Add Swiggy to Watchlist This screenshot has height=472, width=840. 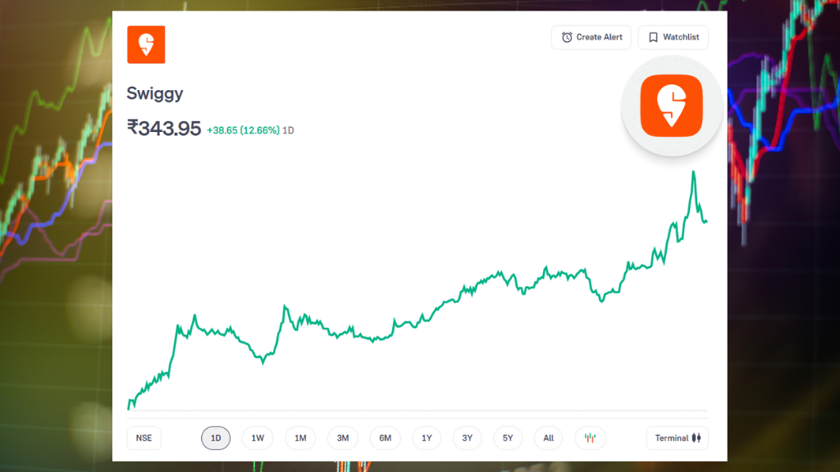coord(673,38)
